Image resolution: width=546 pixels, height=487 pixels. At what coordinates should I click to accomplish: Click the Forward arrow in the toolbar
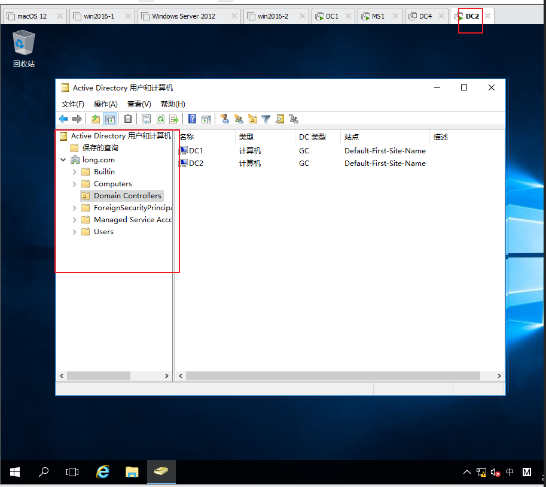(x=77, y=119)
